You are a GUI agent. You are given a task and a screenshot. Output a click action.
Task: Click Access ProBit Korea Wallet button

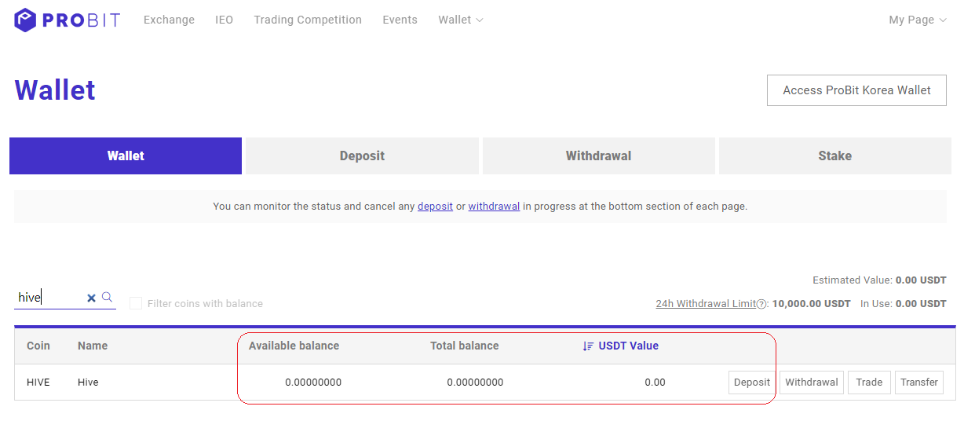856,90
